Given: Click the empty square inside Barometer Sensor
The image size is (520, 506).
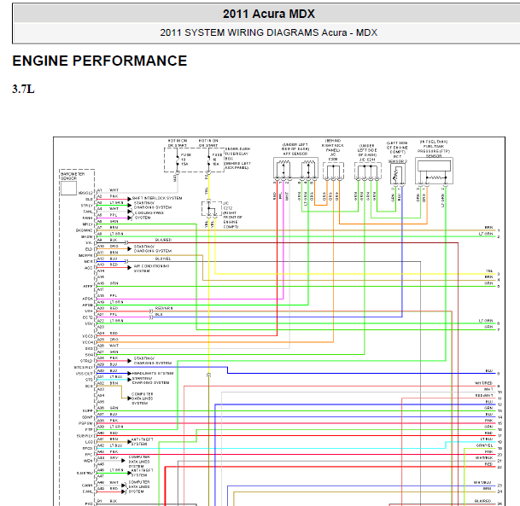Looking at the screenshot, I should coord(68,188).
